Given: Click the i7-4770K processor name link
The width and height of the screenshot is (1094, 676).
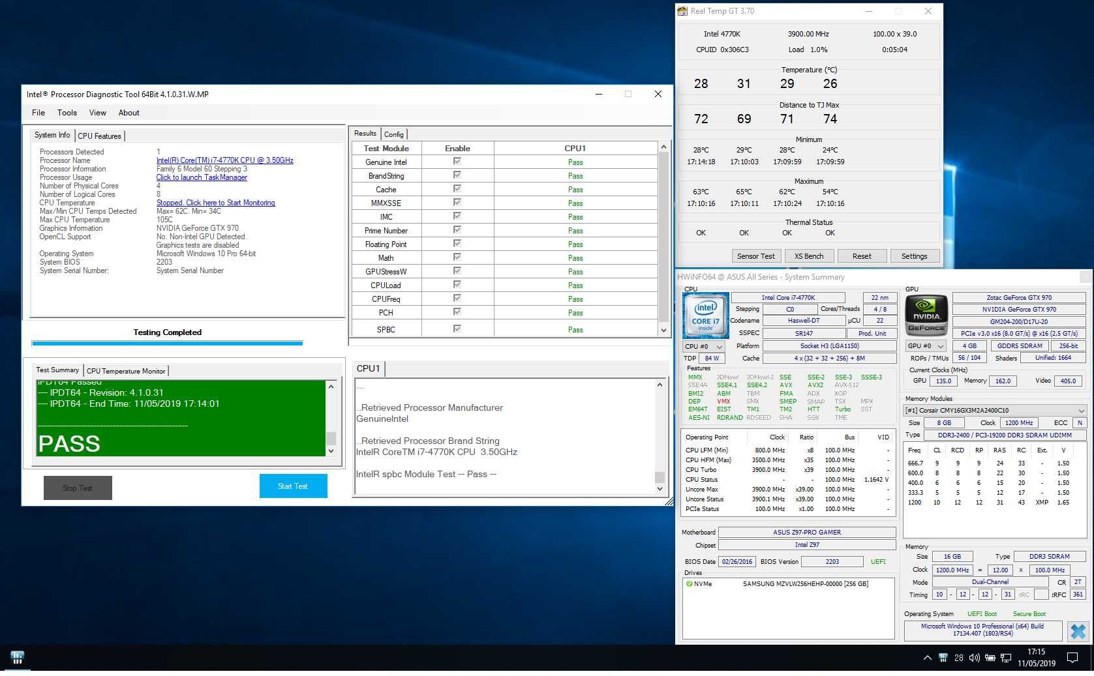Looking at the screenshot, I should point(224,160).
